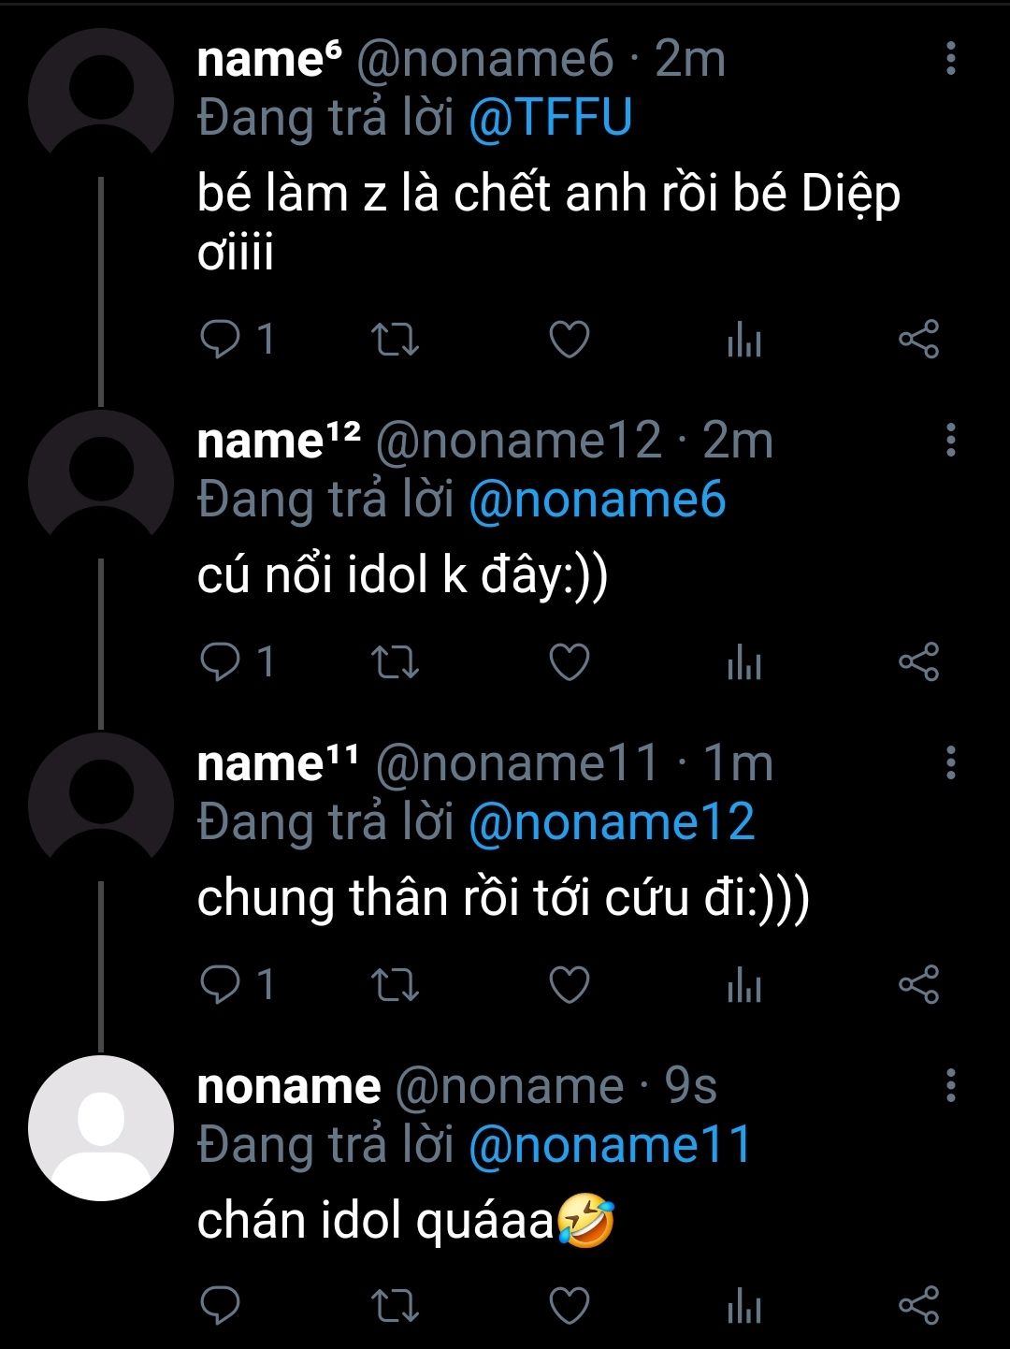The image size is (1010, 1349).
Task: View analytics for @noname11's tweet
Action: pos(744,986)
